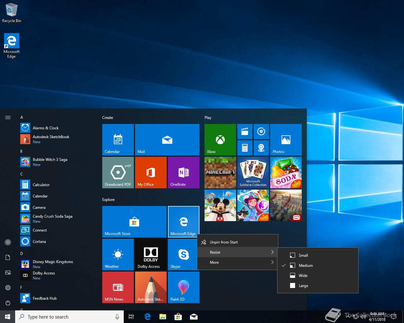Viewport: 404px width, 323px height.
Task: Open the user account icon in Start
Action: coord(8,242)
